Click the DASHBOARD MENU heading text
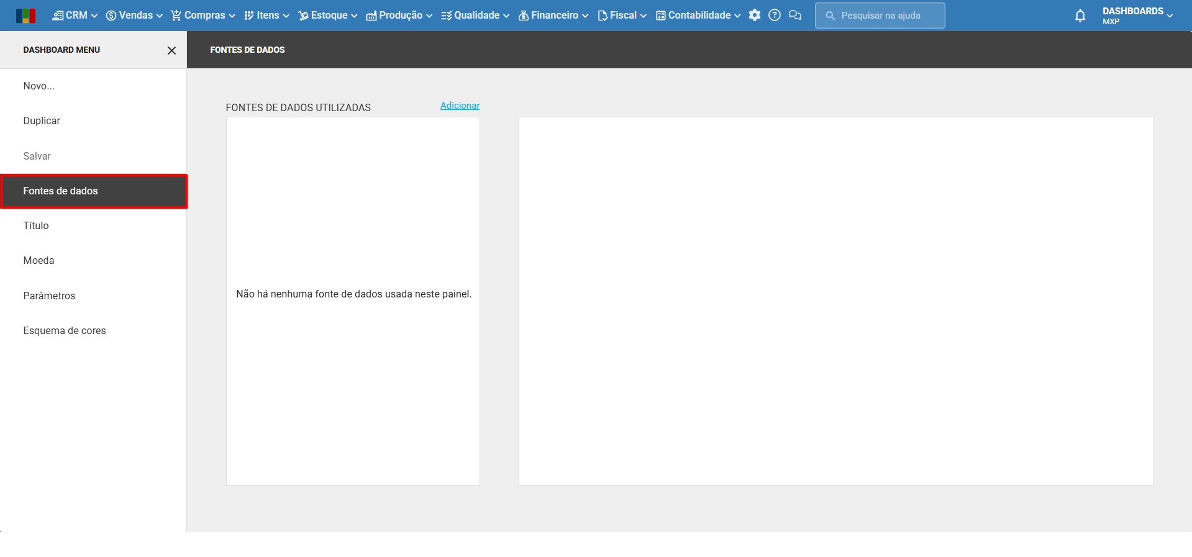1192x557 pixels. [x=61, y=50]
